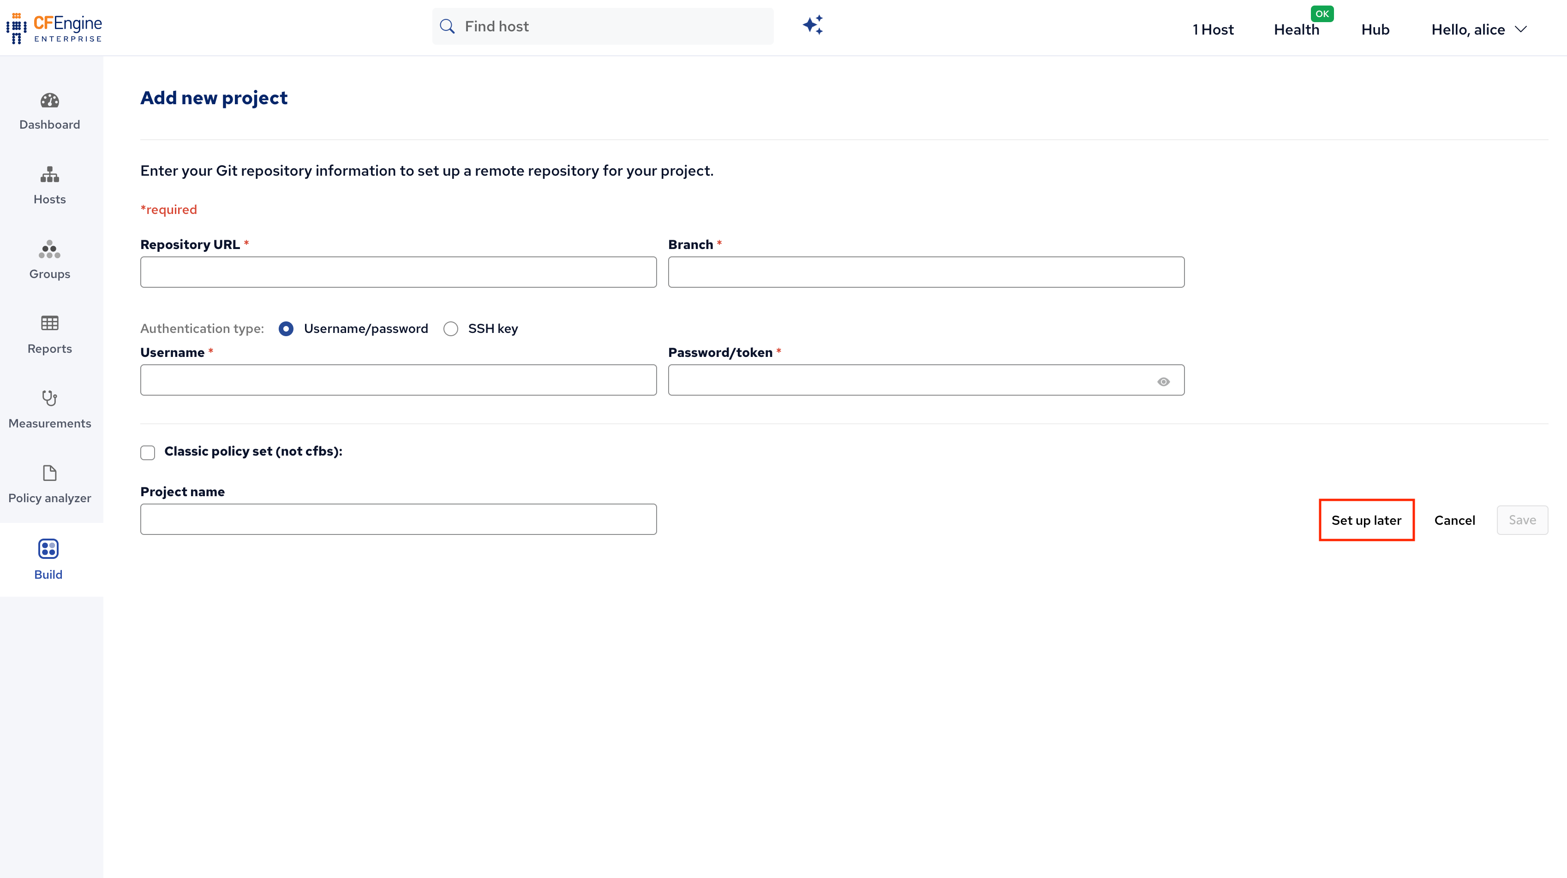Image resolution: width=1567 pixels, height=878 pixels.
Task: Click the *required note text
Action: point(168,210)
